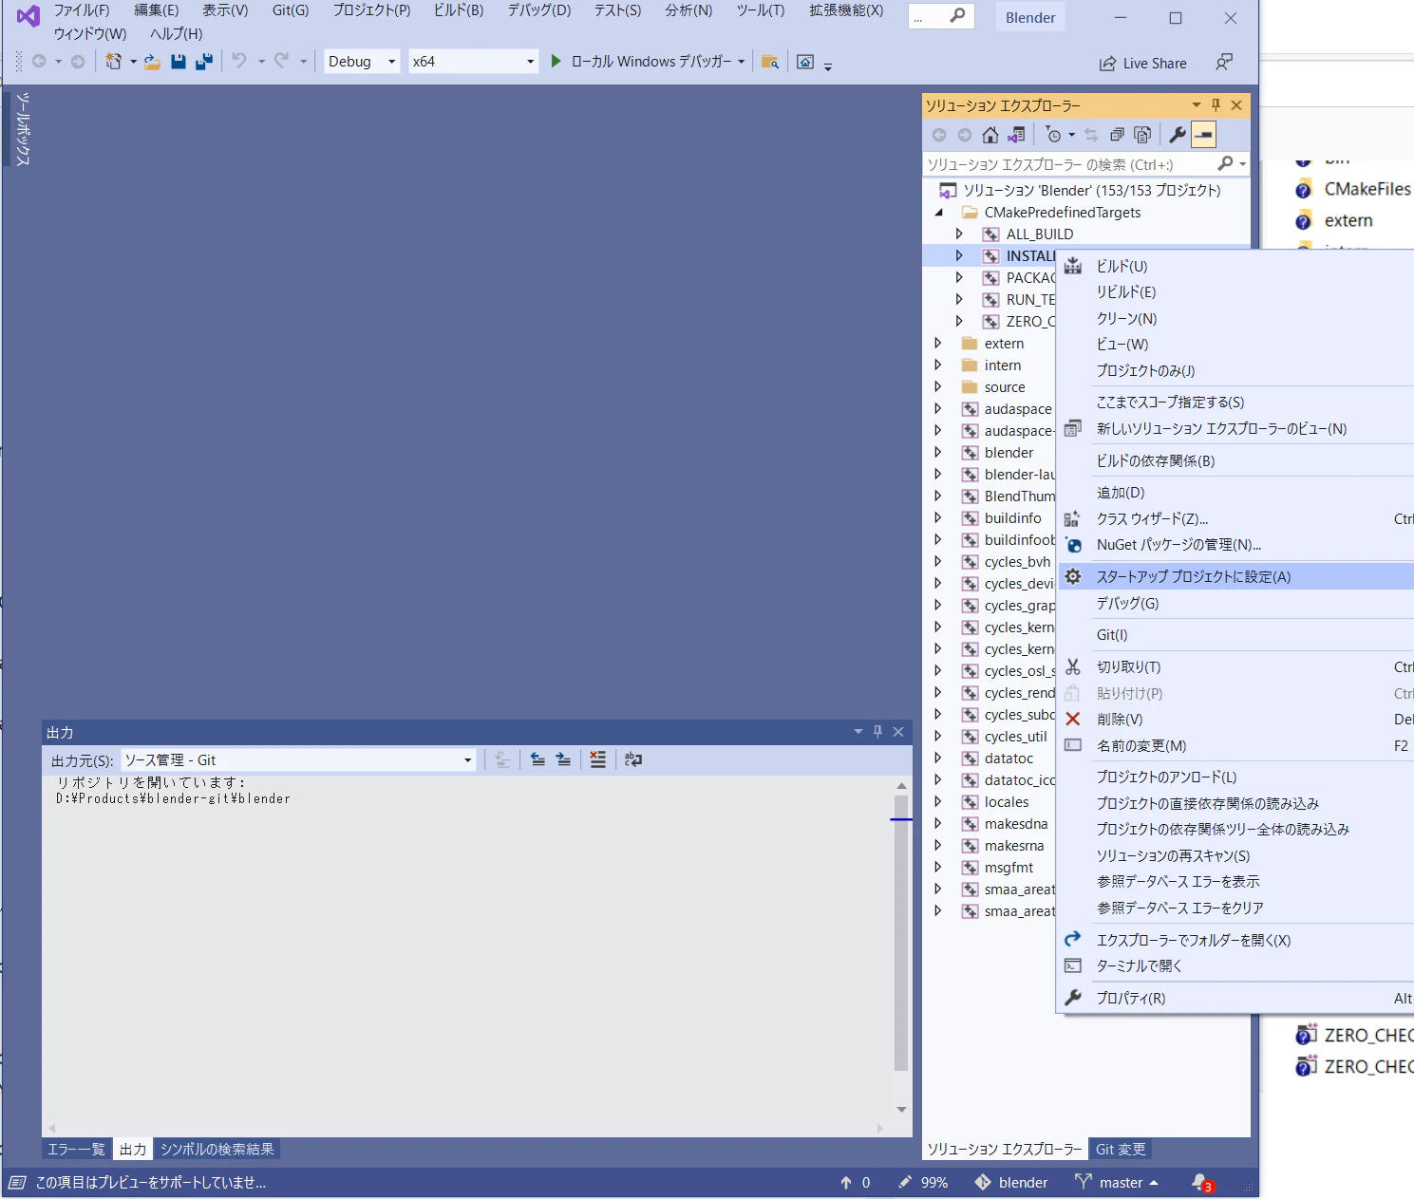
Task: Open the master branch selector in status bar
Action: (x=1117, y=1183)
